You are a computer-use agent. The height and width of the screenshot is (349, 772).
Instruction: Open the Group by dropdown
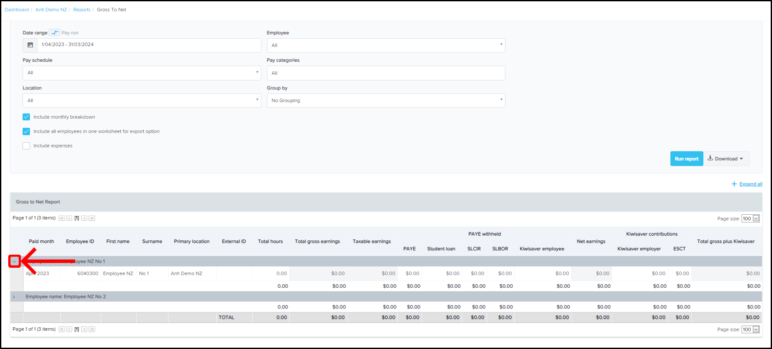tap(386, 100)
